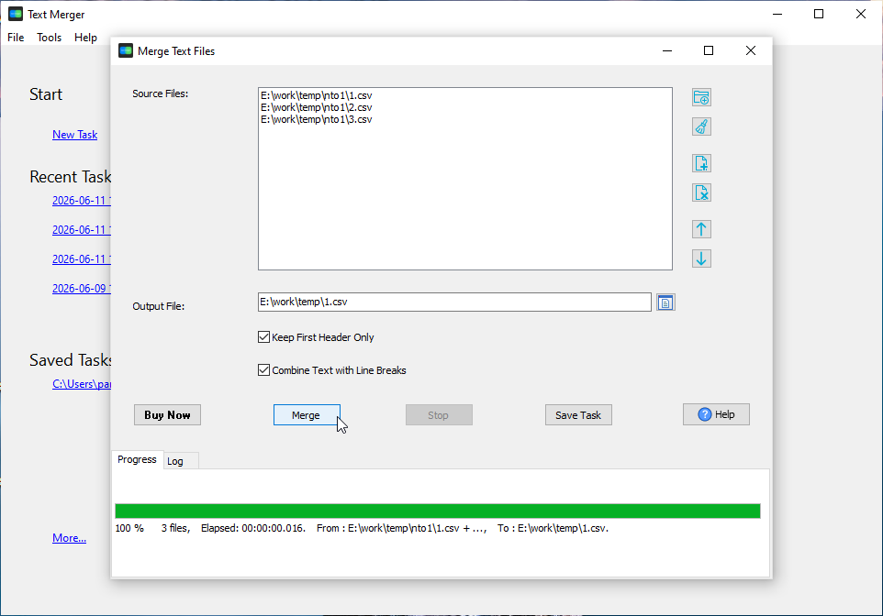Maximize the main Text Merger window
Viewport: 883px width, 616px height.
(819, 14)
